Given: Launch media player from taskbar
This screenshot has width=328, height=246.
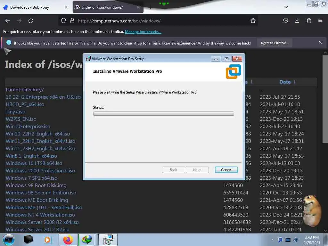Looking at the screenshot, I should coord(47,240).
